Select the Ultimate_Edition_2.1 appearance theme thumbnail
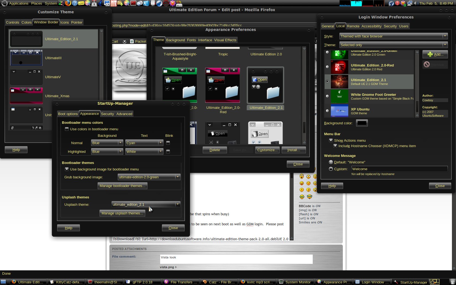 tap(265, 85)
